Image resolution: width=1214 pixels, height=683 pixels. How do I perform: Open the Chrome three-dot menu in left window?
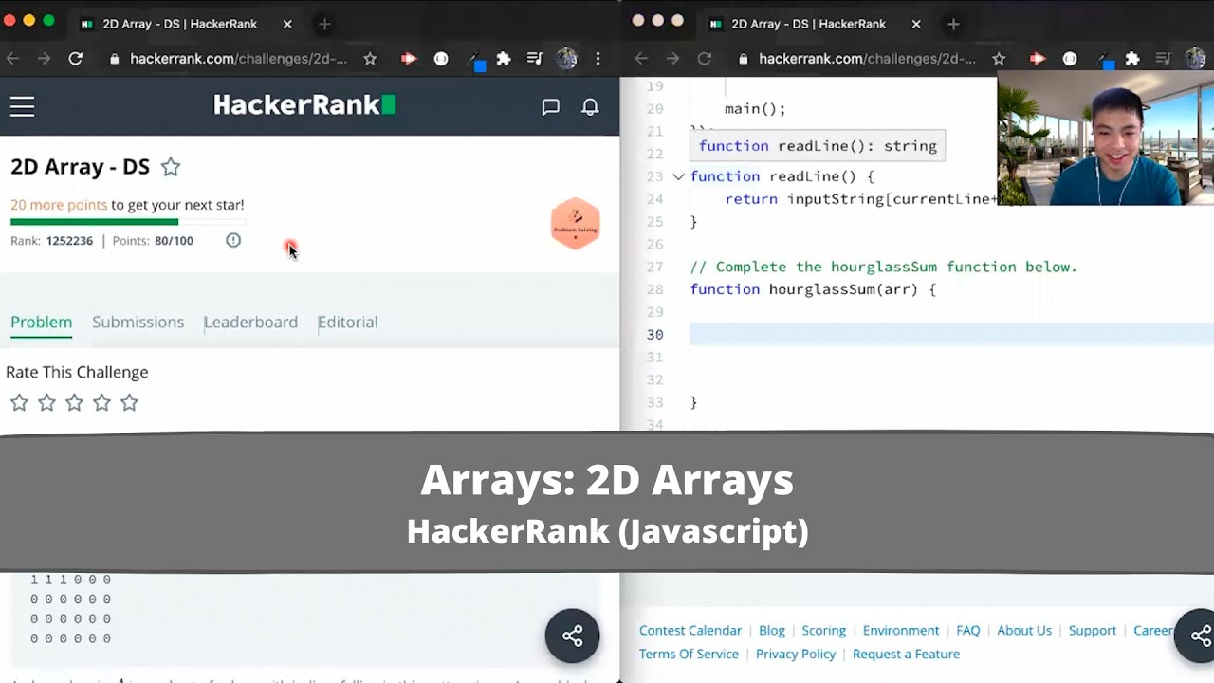click(x=598, y=59)
